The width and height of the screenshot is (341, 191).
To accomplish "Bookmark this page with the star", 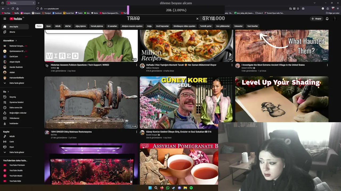I will [298, 8].
